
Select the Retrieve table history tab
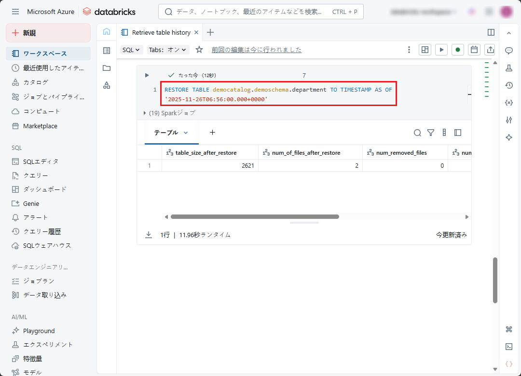coord(161,32)
